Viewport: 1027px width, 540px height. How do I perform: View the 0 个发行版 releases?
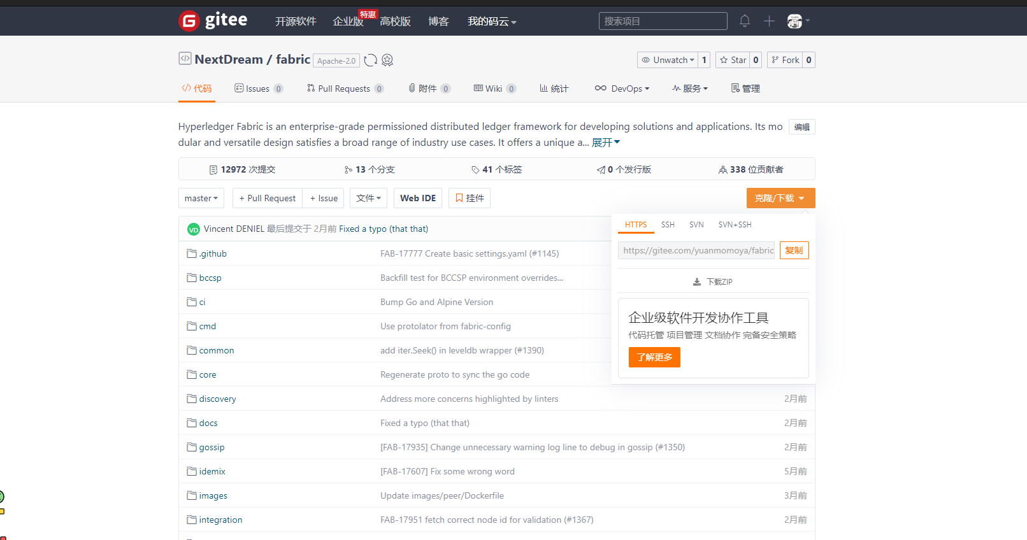tap(624, 169)
